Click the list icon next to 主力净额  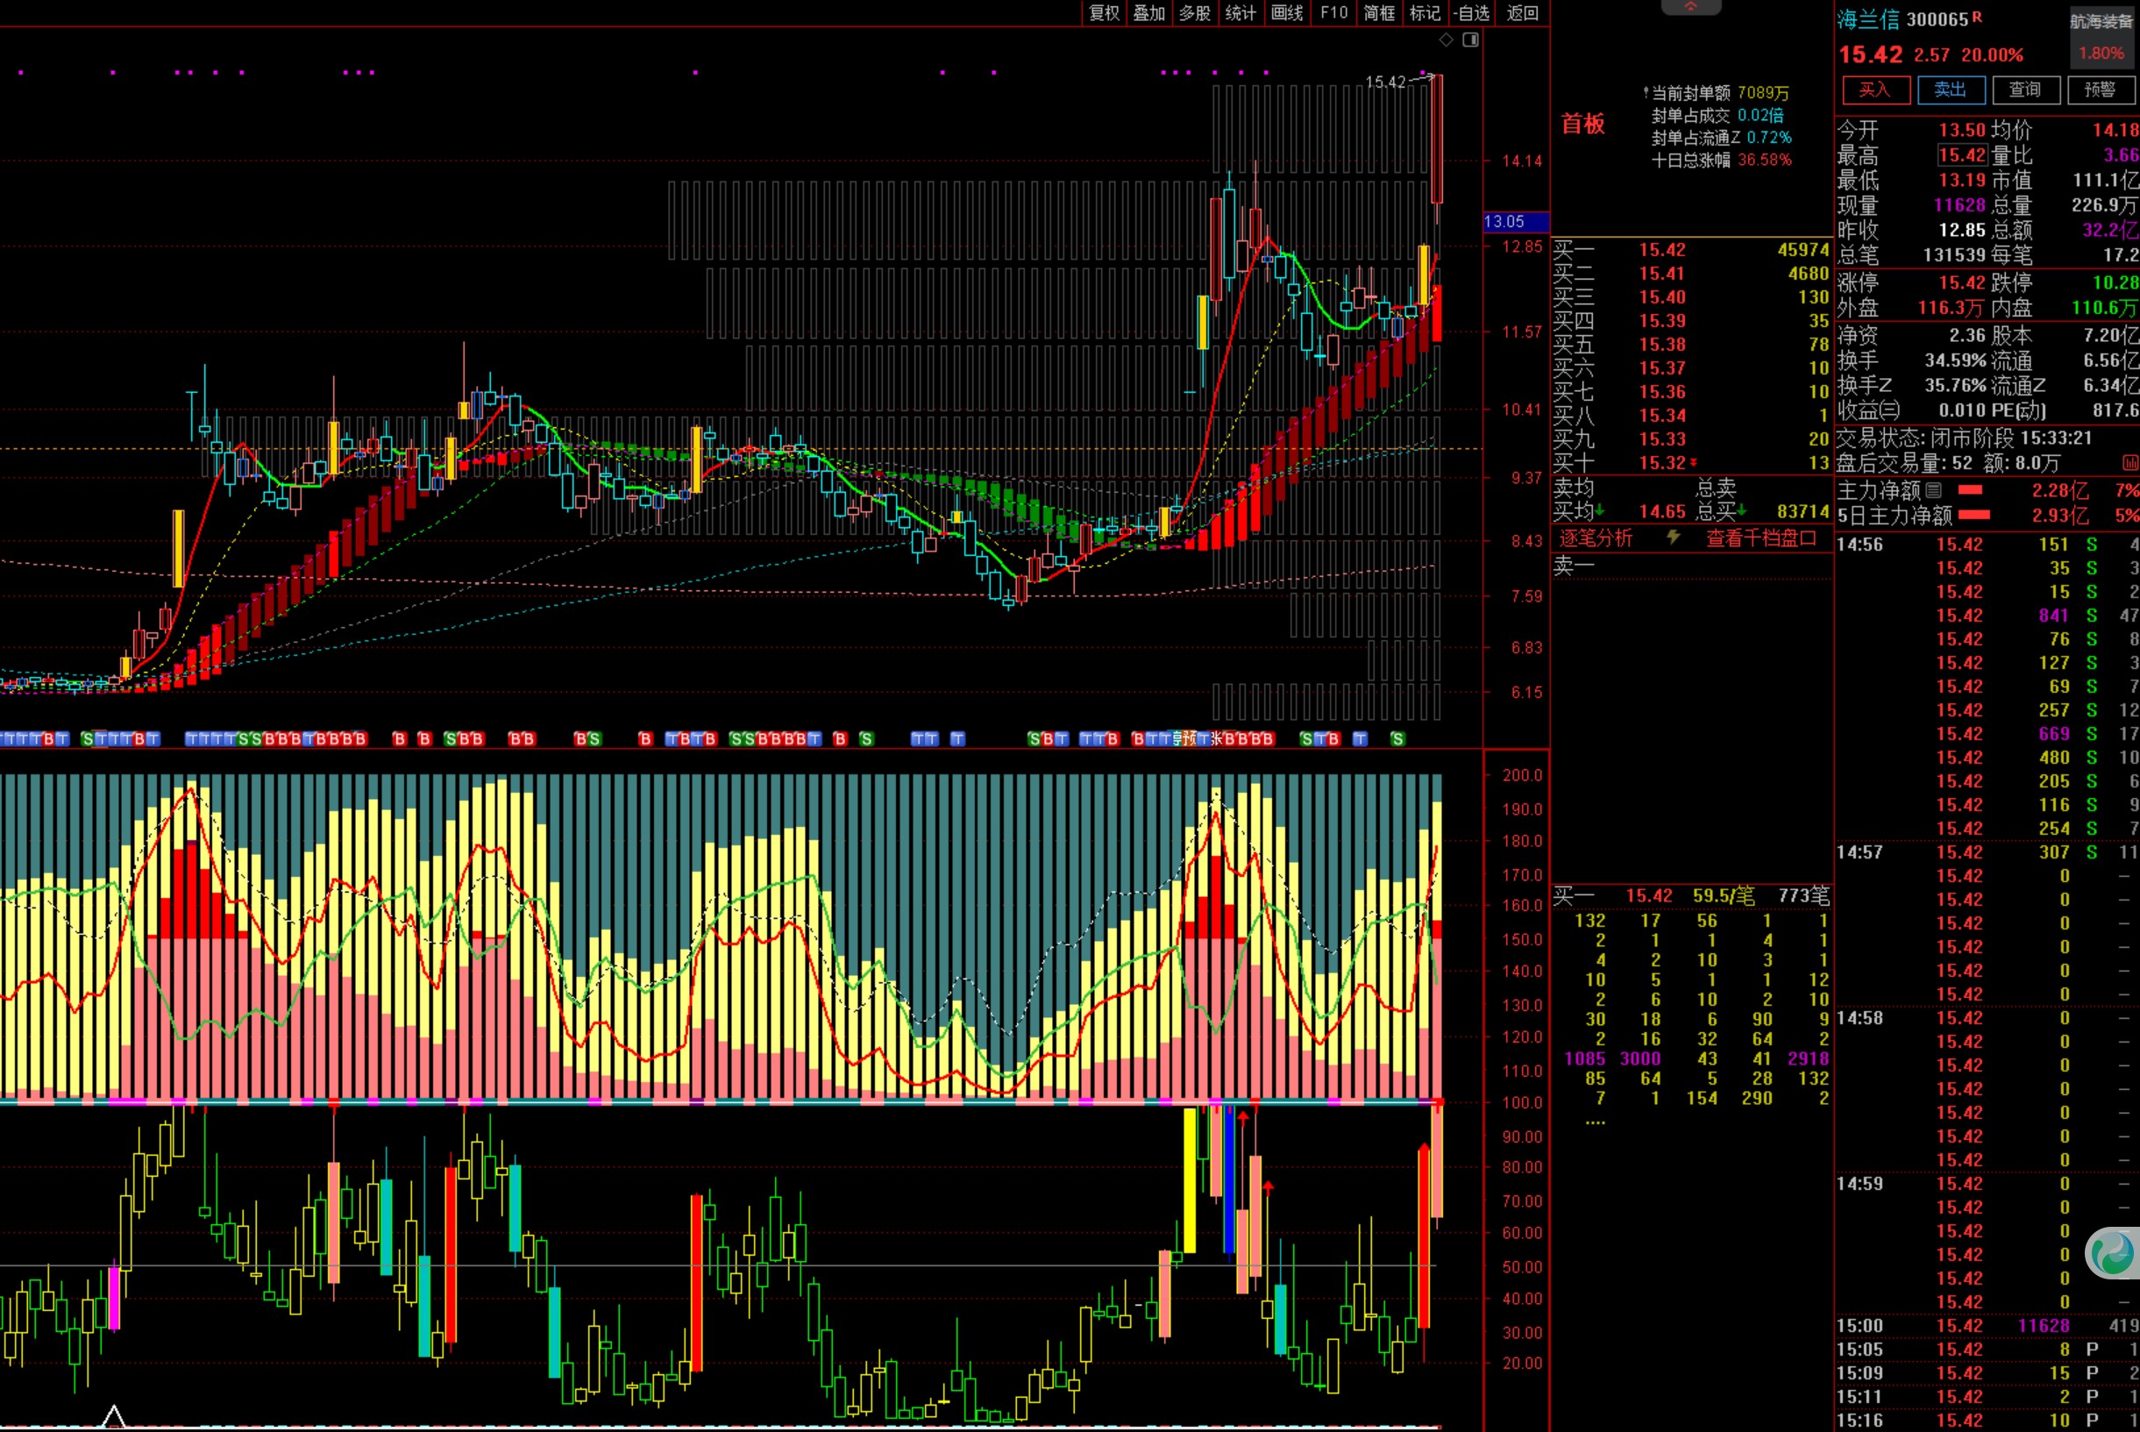click(1934, 490)
